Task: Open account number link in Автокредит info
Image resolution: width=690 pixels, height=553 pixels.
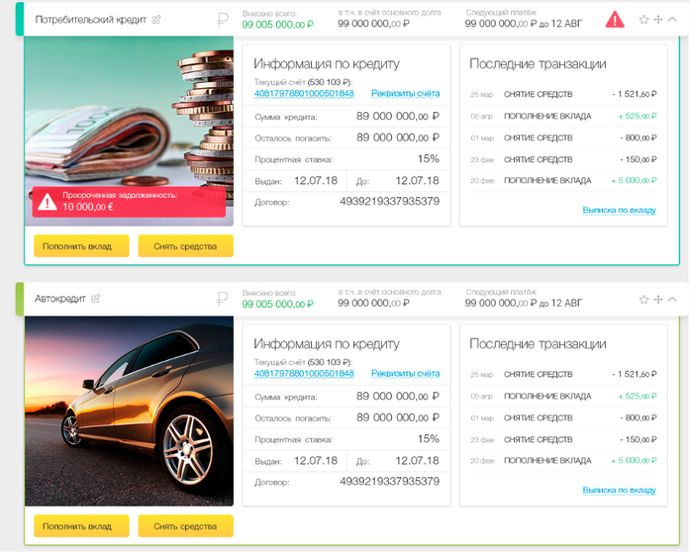Action: 304,373
